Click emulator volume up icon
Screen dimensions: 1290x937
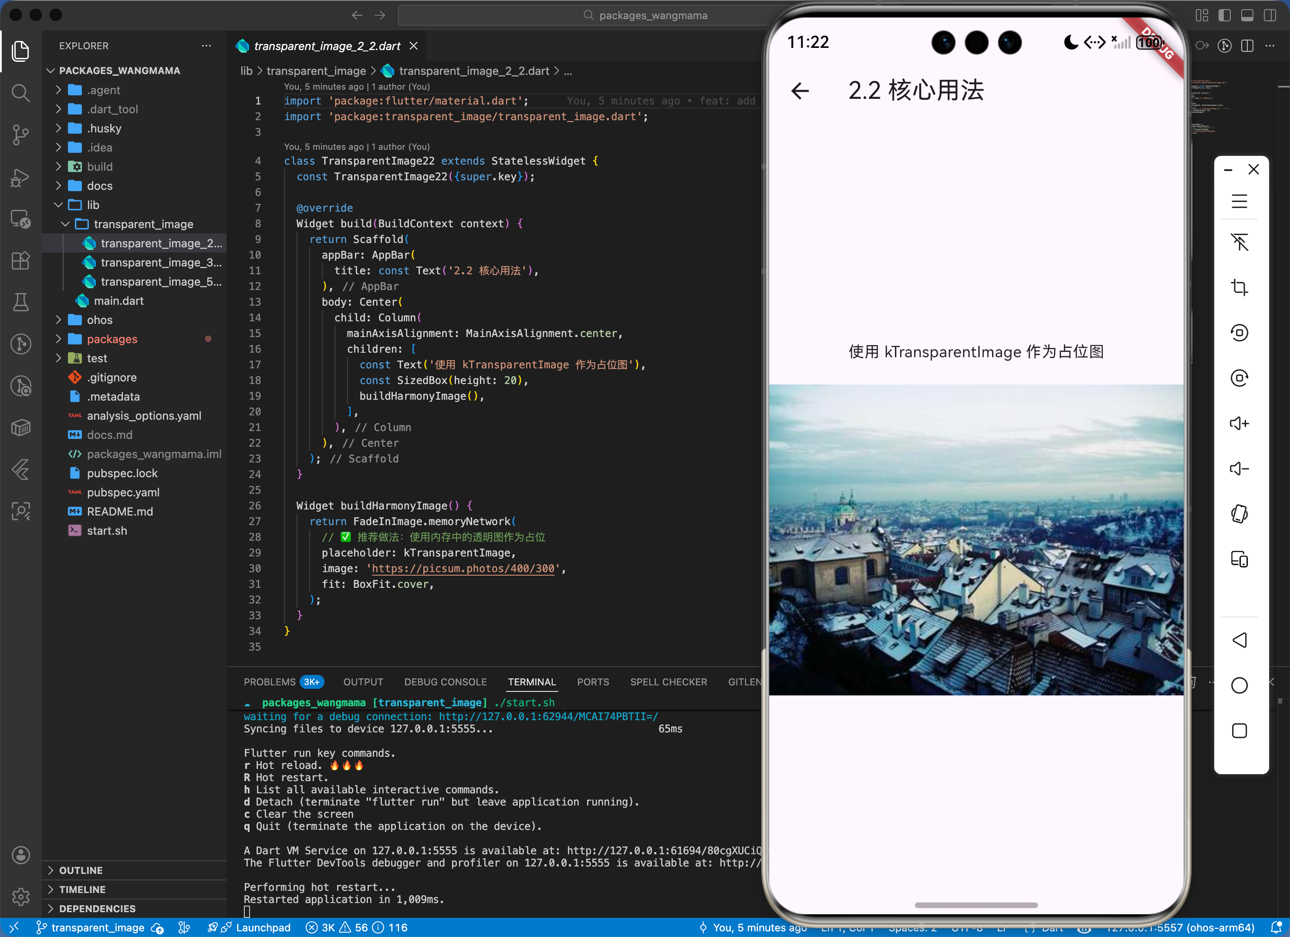click(x=1239, y=424)
